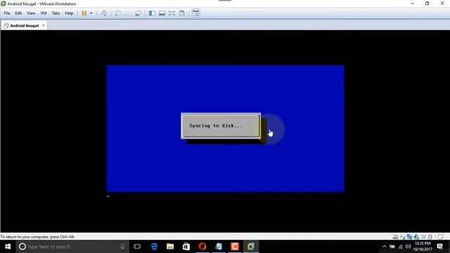Click the hard disk device icon in status bar
450x253 pixels.
click(x=395, y=237)
